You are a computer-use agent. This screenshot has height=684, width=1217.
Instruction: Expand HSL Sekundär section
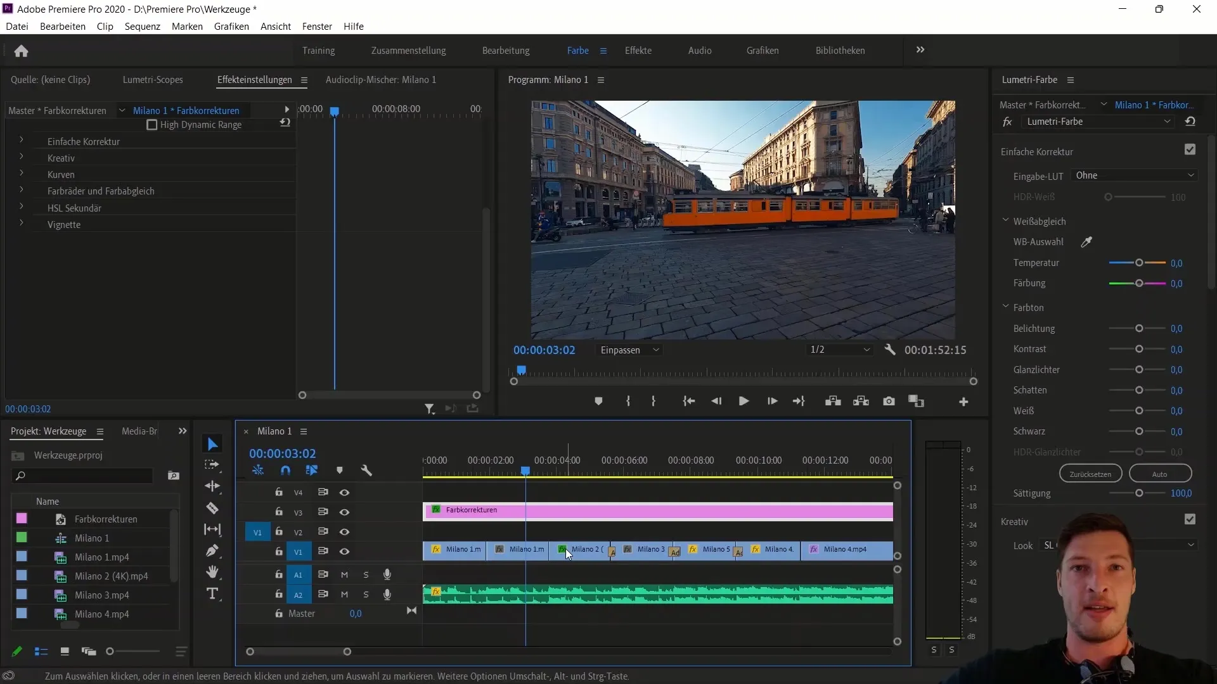(x=21, y=206)
